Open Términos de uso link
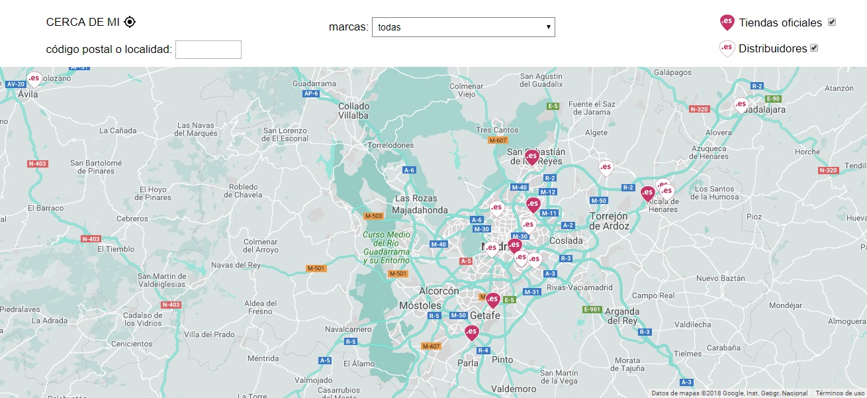 click(839, 393)
